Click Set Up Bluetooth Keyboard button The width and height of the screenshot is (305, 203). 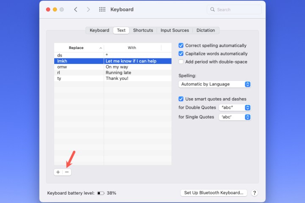pyautogui.click(x=213, y=193)
